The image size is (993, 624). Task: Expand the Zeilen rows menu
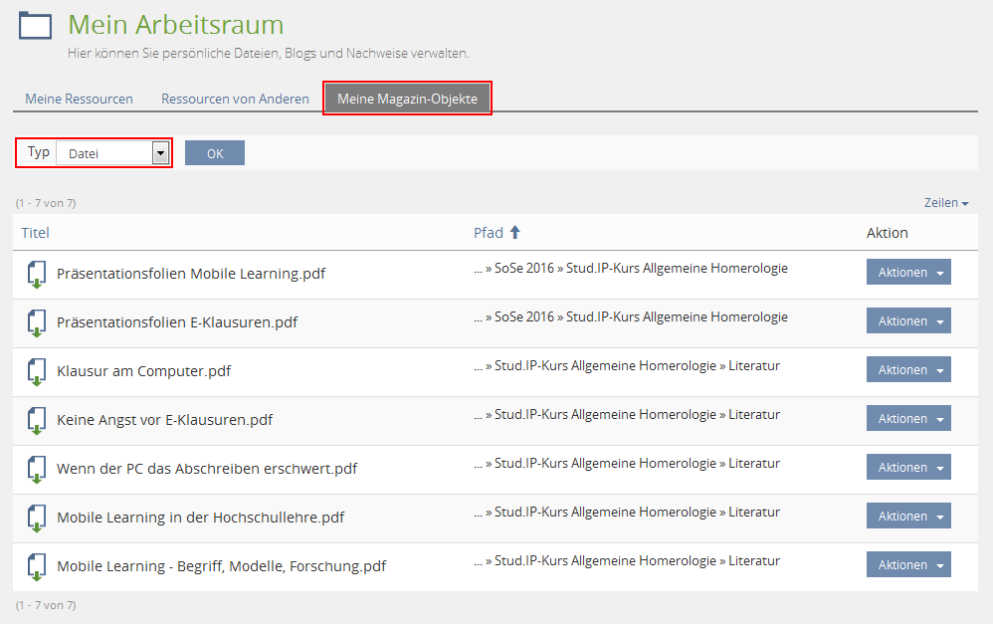click(x=946, y=203)
